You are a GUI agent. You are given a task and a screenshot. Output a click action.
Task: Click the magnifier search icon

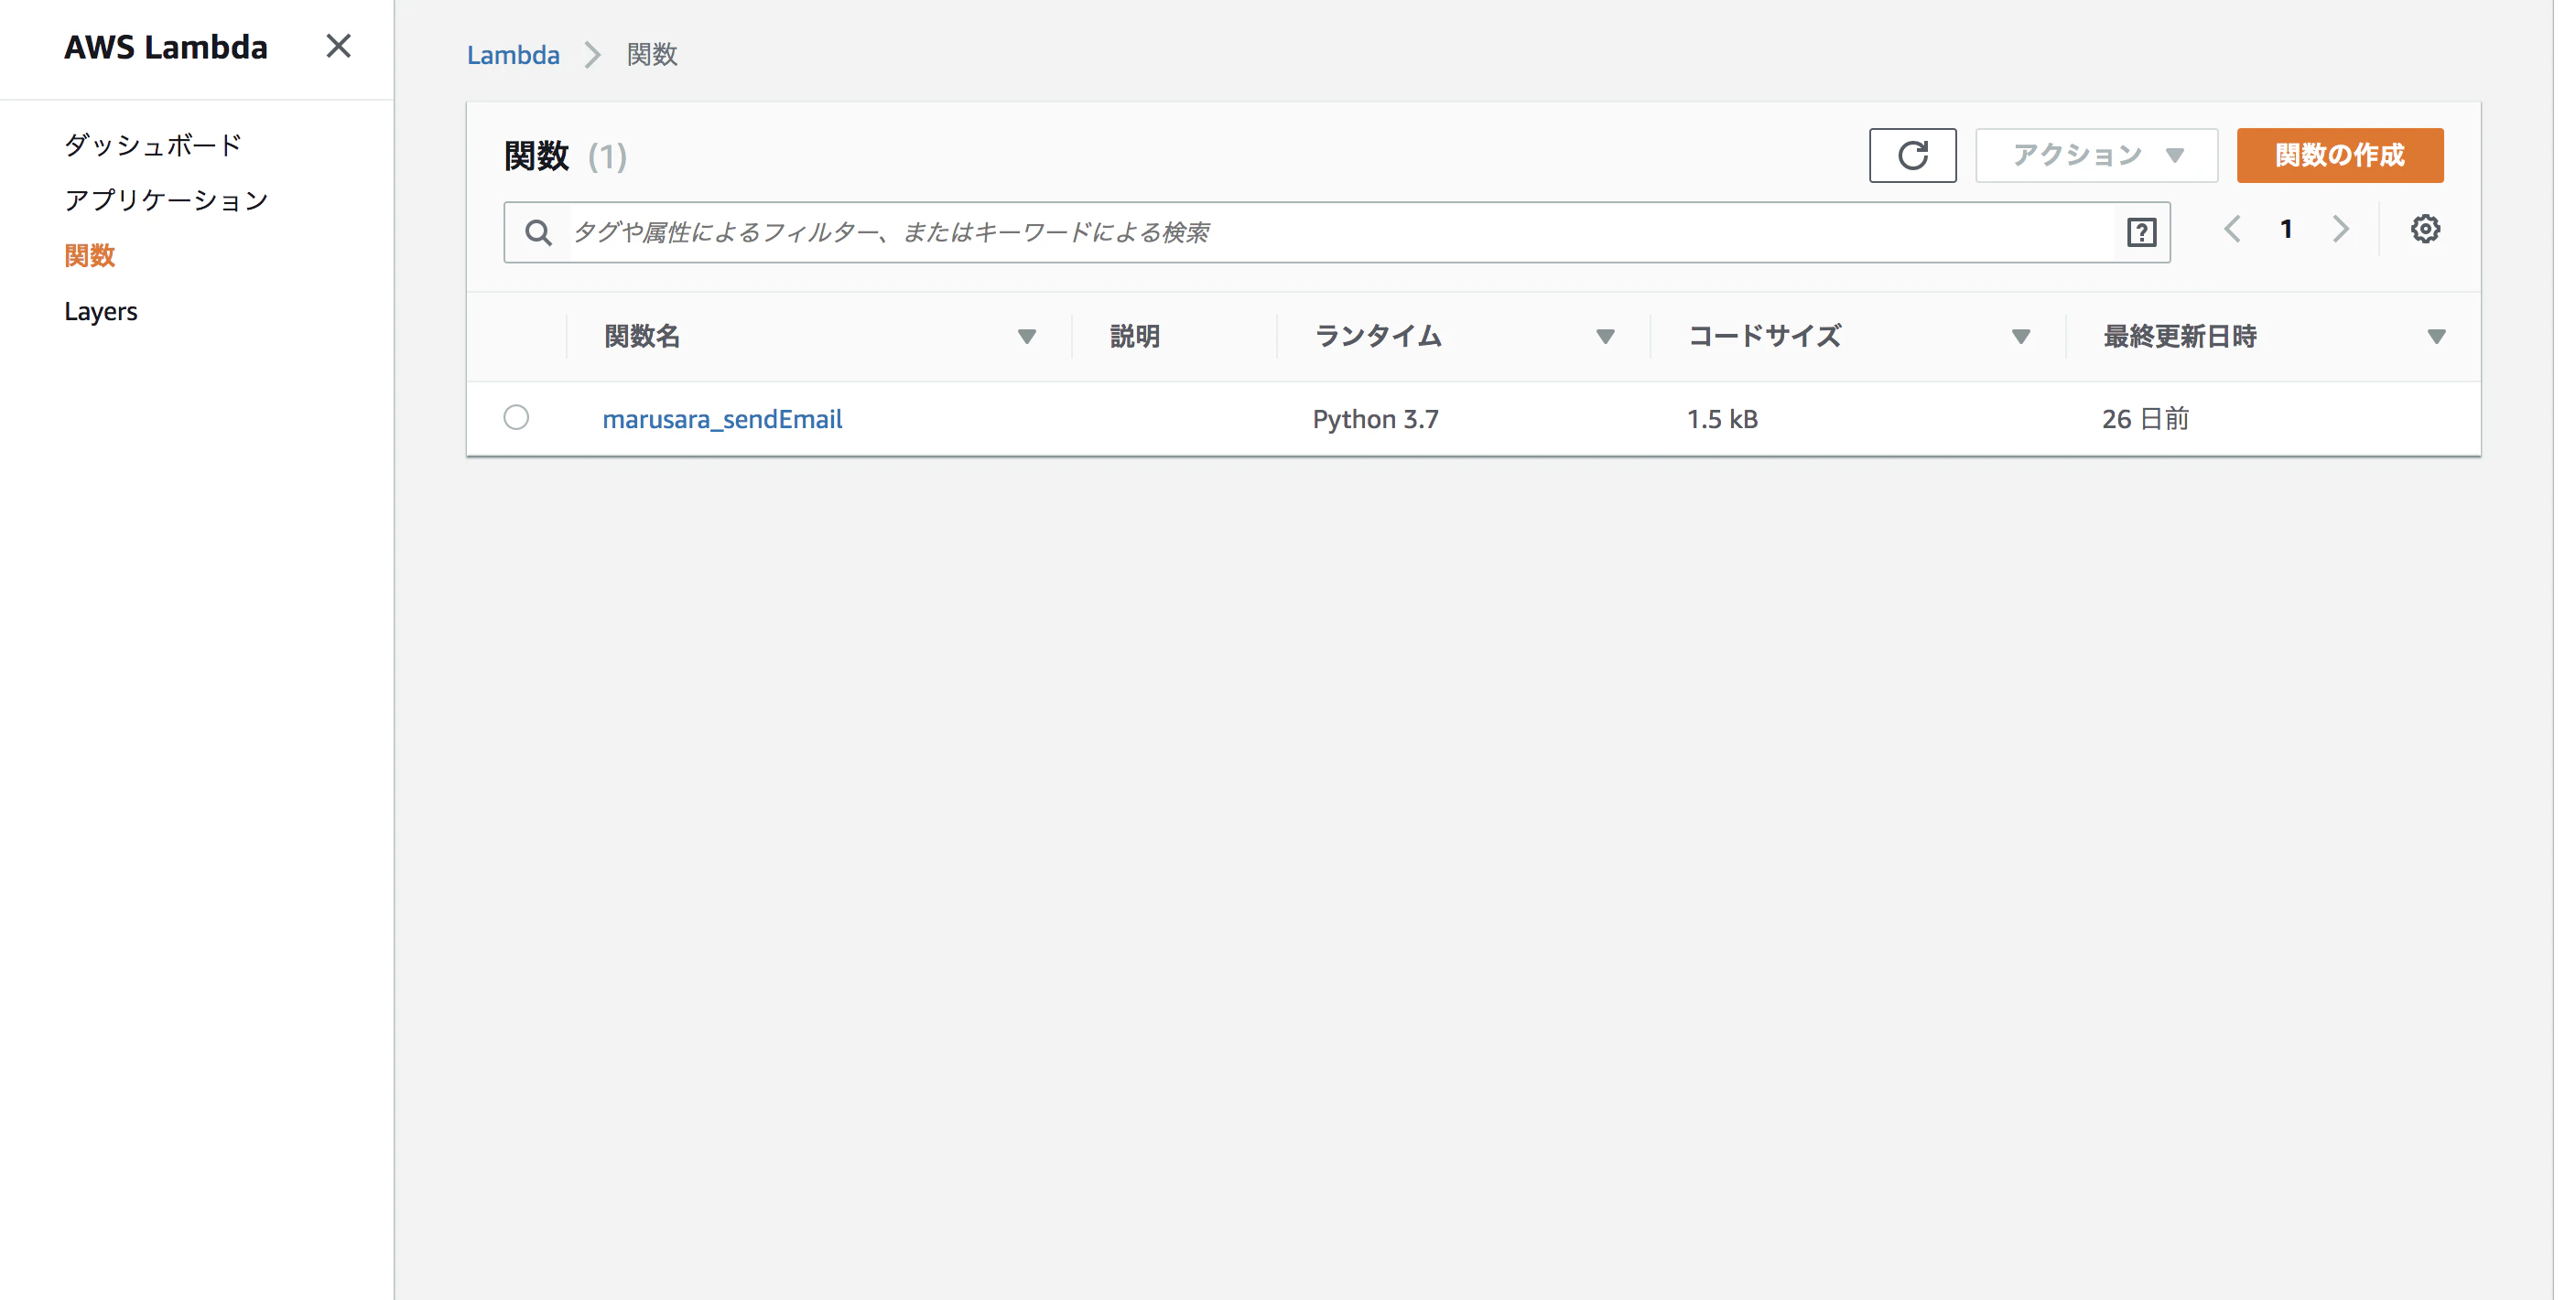coord(538,232)
